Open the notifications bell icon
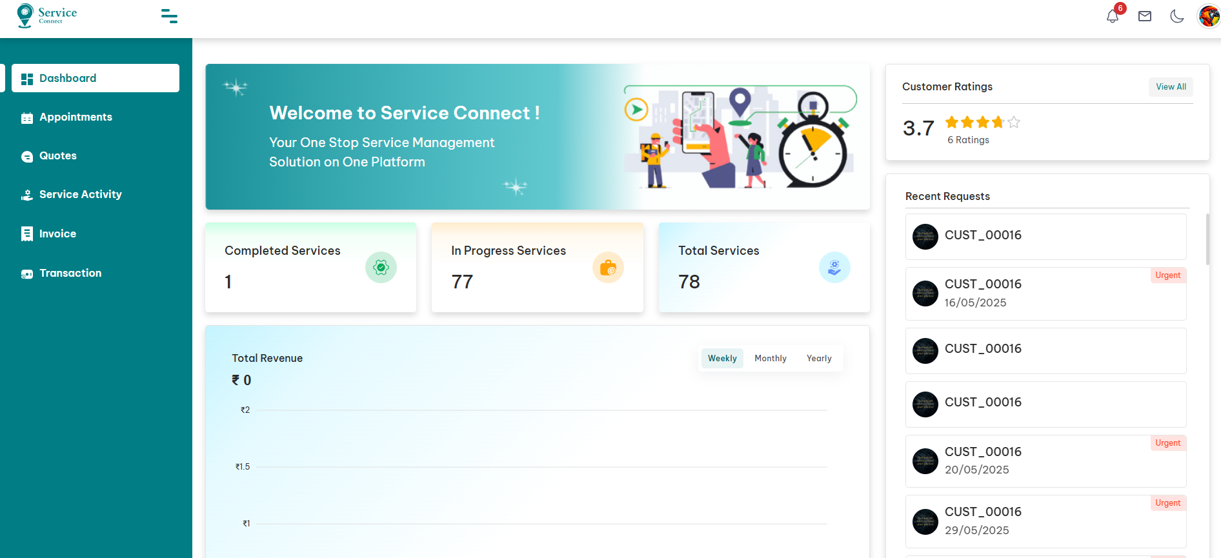1221x558 pixels. coord(1112,16)
